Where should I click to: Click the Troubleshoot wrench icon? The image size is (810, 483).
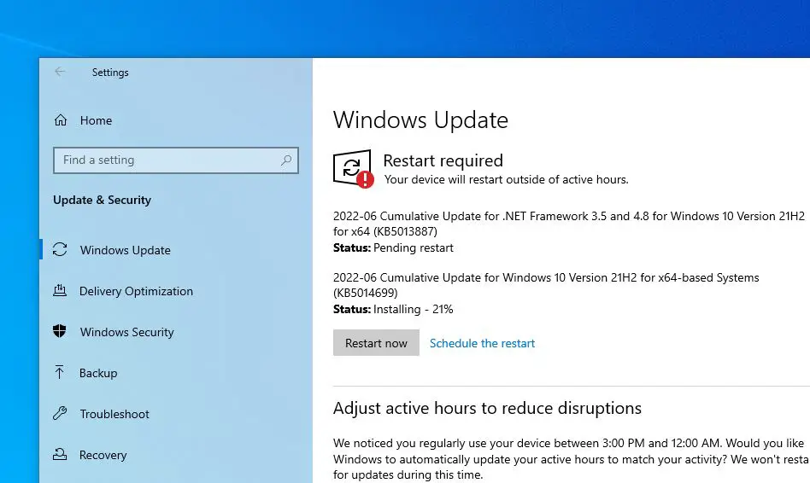(60, 413)
